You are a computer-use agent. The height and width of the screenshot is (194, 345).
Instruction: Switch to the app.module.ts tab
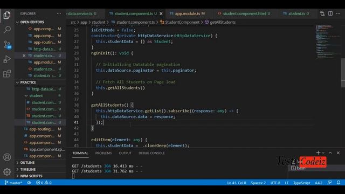pyautogui.click(x=188, y=13)
